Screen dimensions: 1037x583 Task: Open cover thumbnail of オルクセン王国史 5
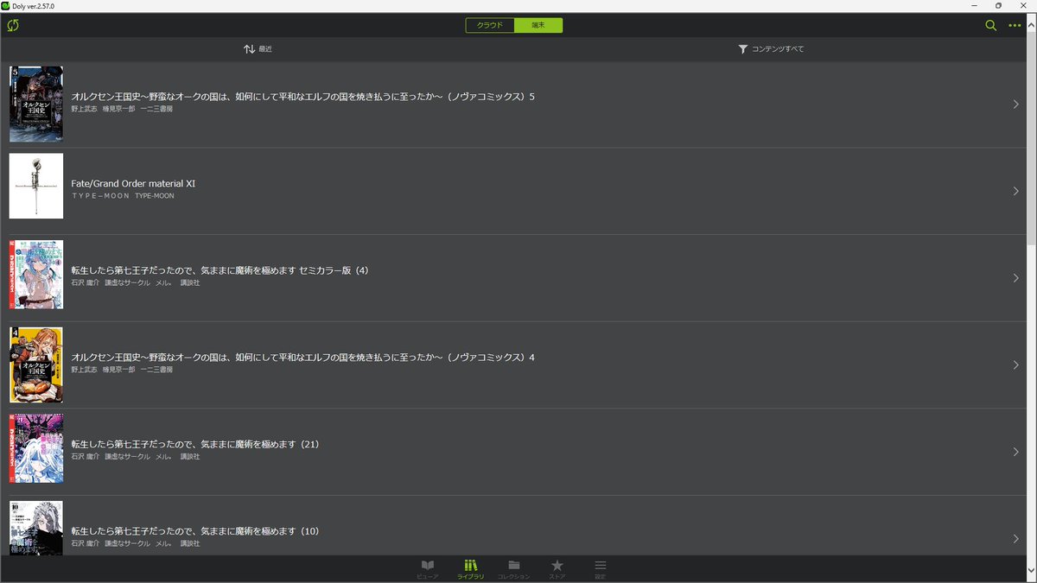[36, 104]
